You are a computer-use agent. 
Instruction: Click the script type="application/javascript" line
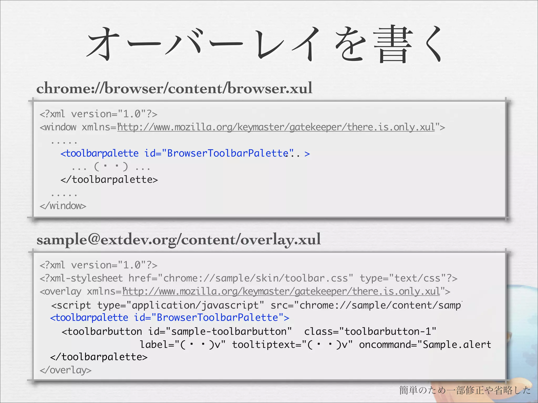[256, 305]
